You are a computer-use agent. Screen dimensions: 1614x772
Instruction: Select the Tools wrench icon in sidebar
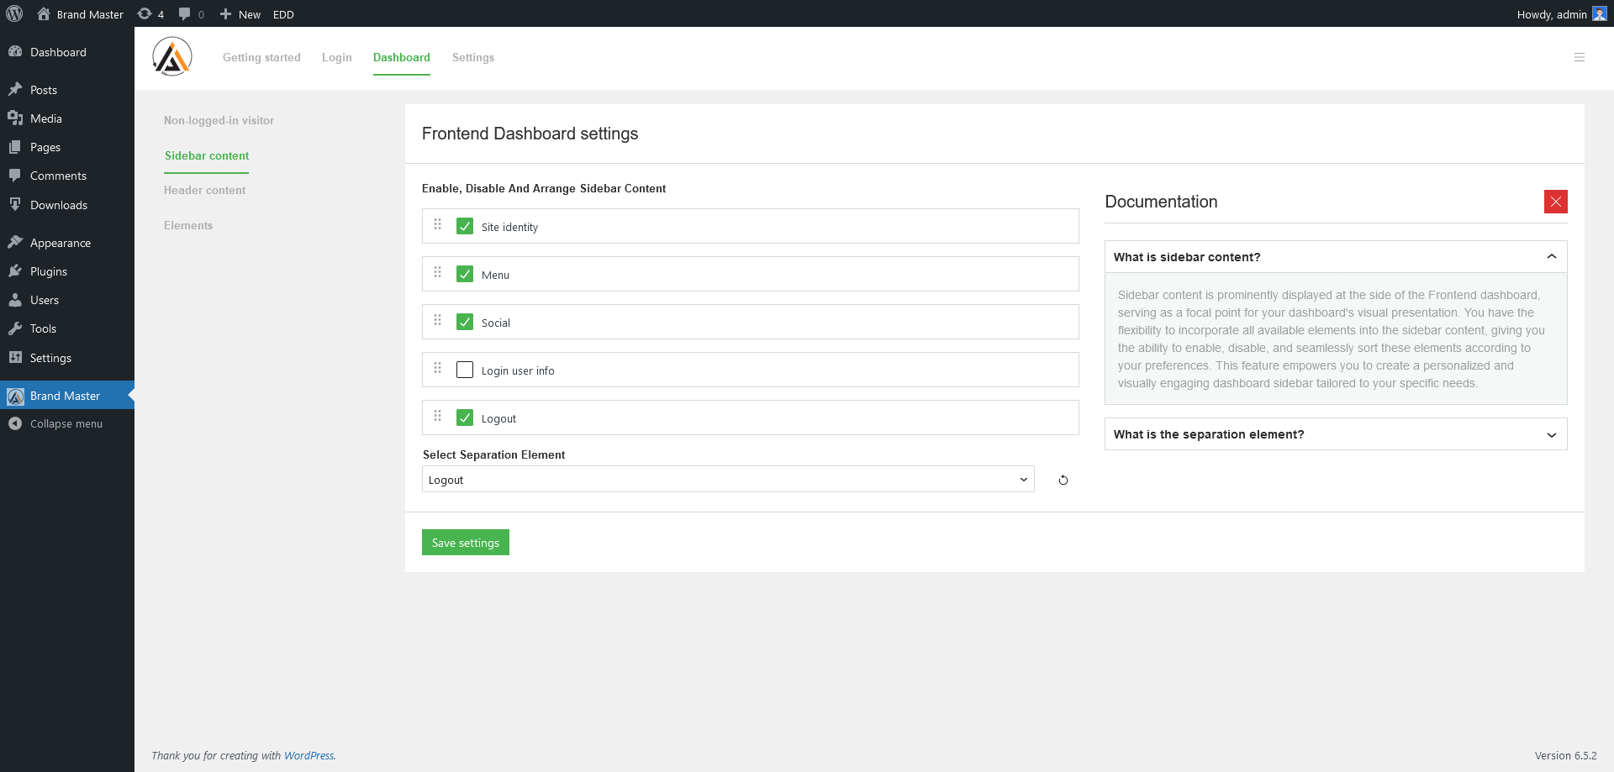[x=16, y=328]
